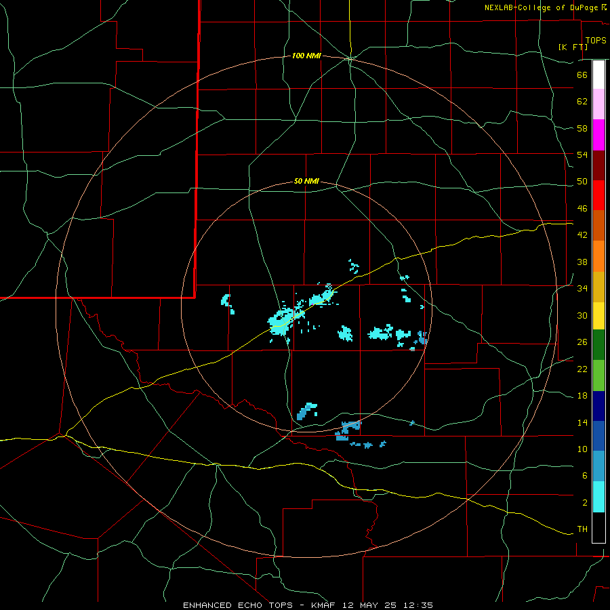
Task: Click the light blue legend swatch near 6
Action: pyautogui.click(x=598, y=466)
